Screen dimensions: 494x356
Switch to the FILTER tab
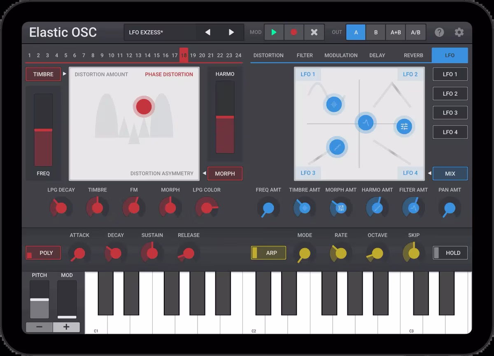(x=305, y=55)
